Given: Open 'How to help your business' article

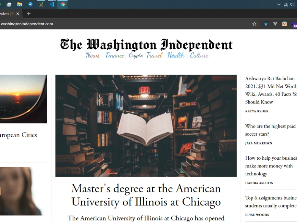Looking at the screenshot, I should 271,166.
